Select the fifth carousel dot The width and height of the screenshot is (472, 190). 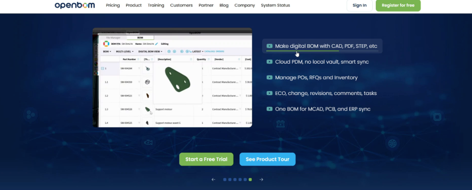245,180
